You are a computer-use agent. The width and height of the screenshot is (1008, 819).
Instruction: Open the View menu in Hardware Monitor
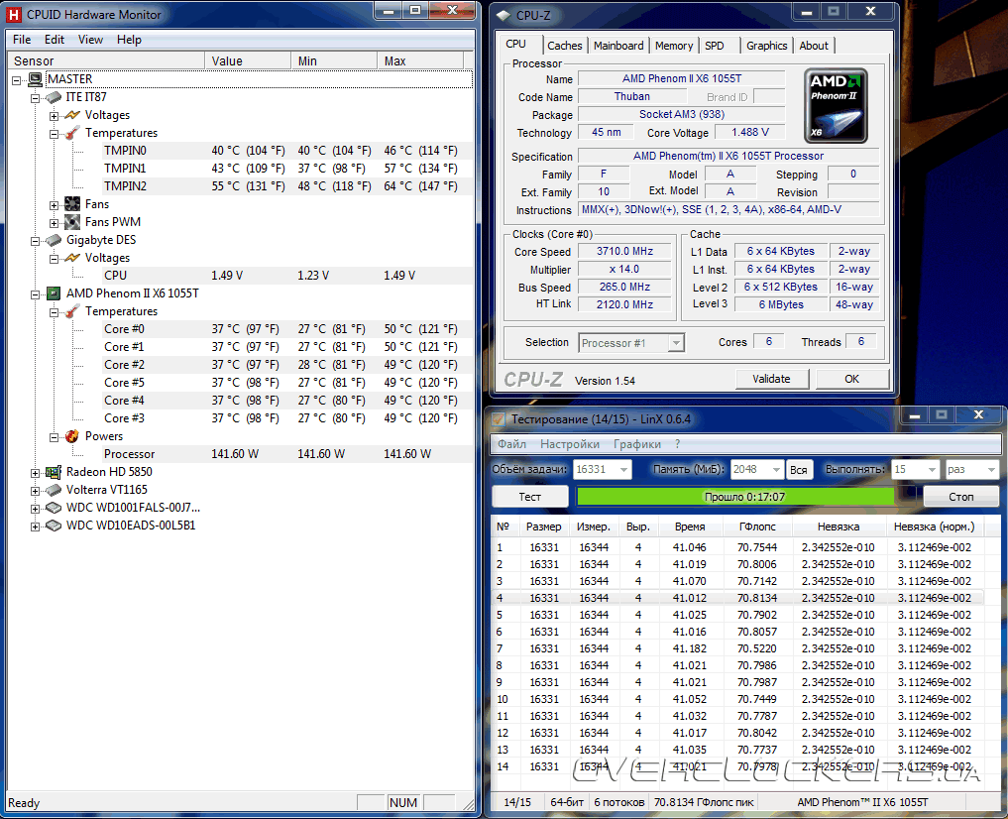pyautogui.click(x=90, y=40)
